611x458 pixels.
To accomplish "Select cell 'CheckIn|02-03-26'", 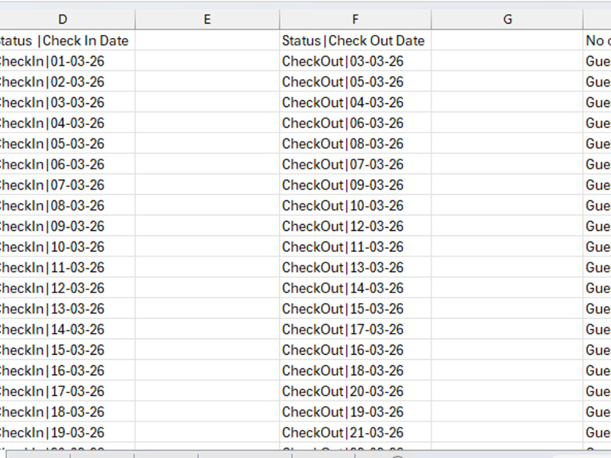I will click(67, 82).
